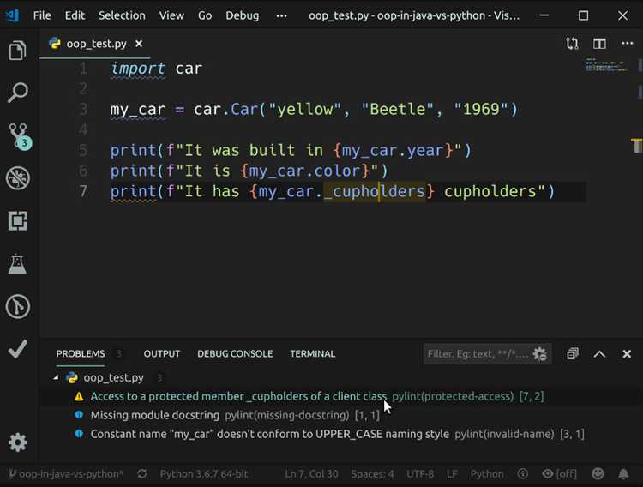The image size is (643, 487).
Task: Open changes compare icon in editor toolbar
Action: 572,44
